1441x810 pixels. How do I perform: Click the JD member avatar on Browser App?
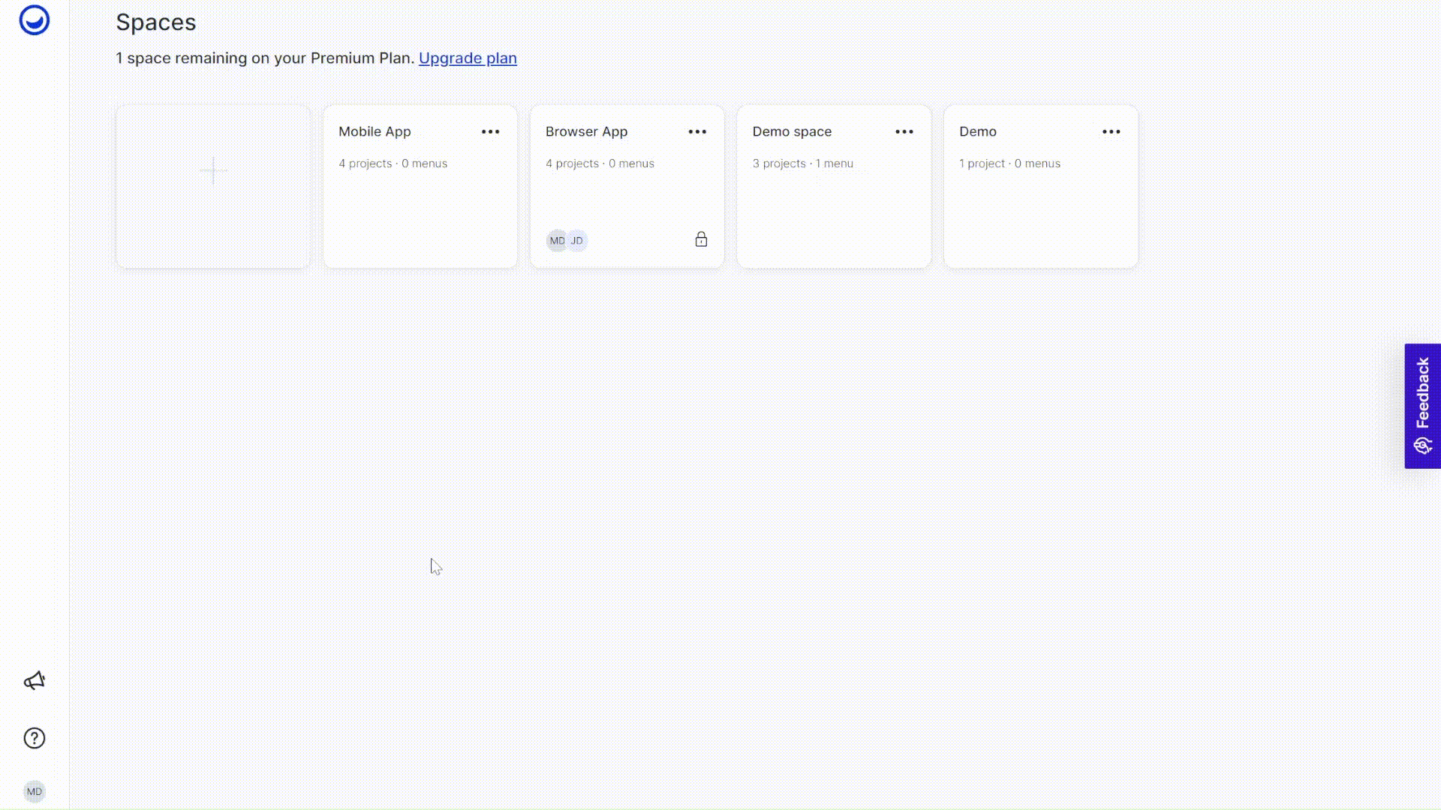577,241
